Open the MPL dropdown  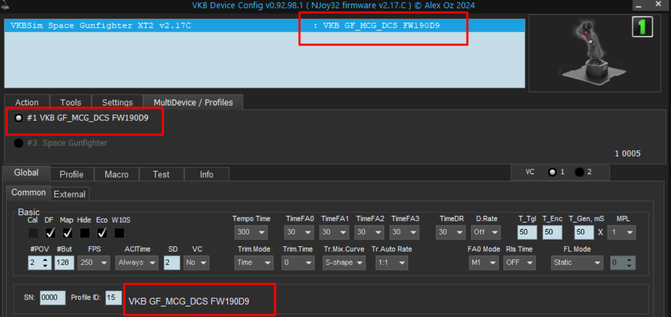coord(622,232)
